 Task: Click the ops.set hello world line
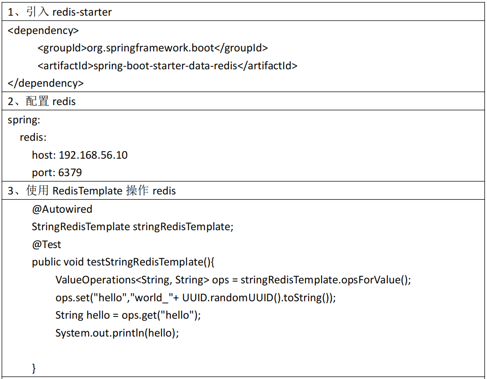point(196,297)
